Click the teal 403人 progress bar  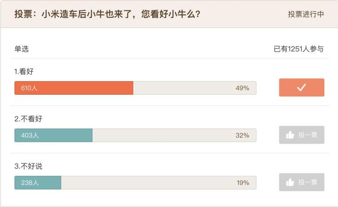pyautogui.click(x=54, y=135)
